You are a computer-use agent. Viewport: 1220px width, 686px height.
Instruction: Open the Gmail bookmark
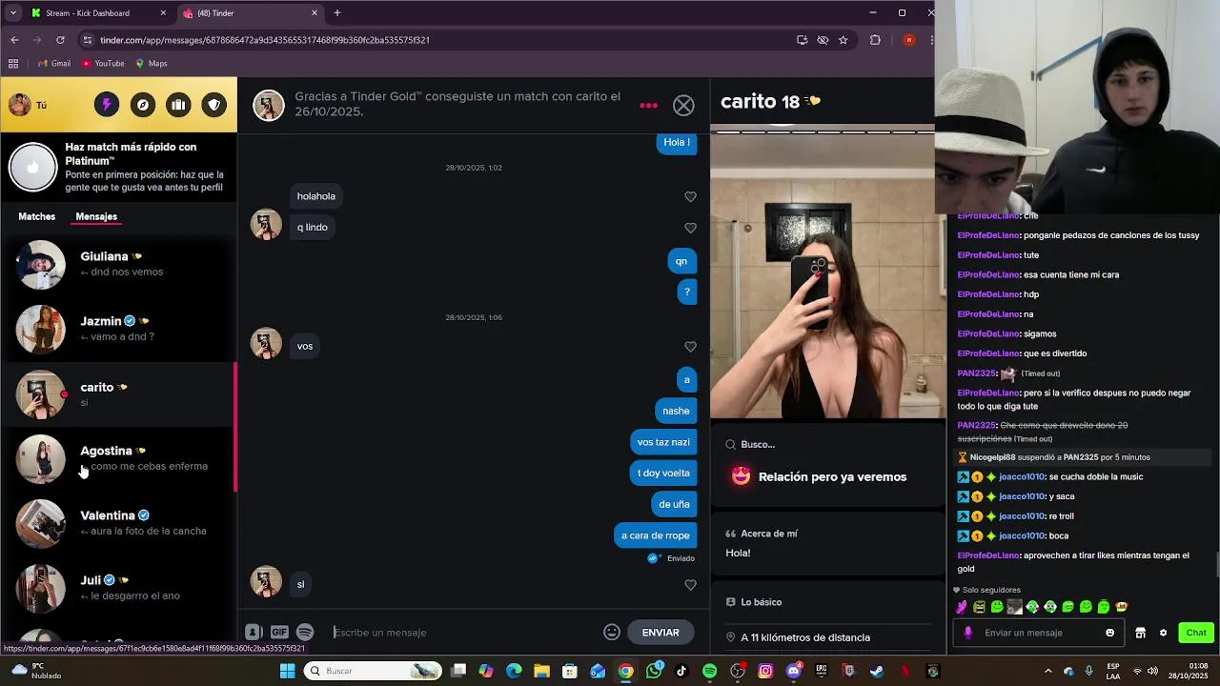(53, 64)
